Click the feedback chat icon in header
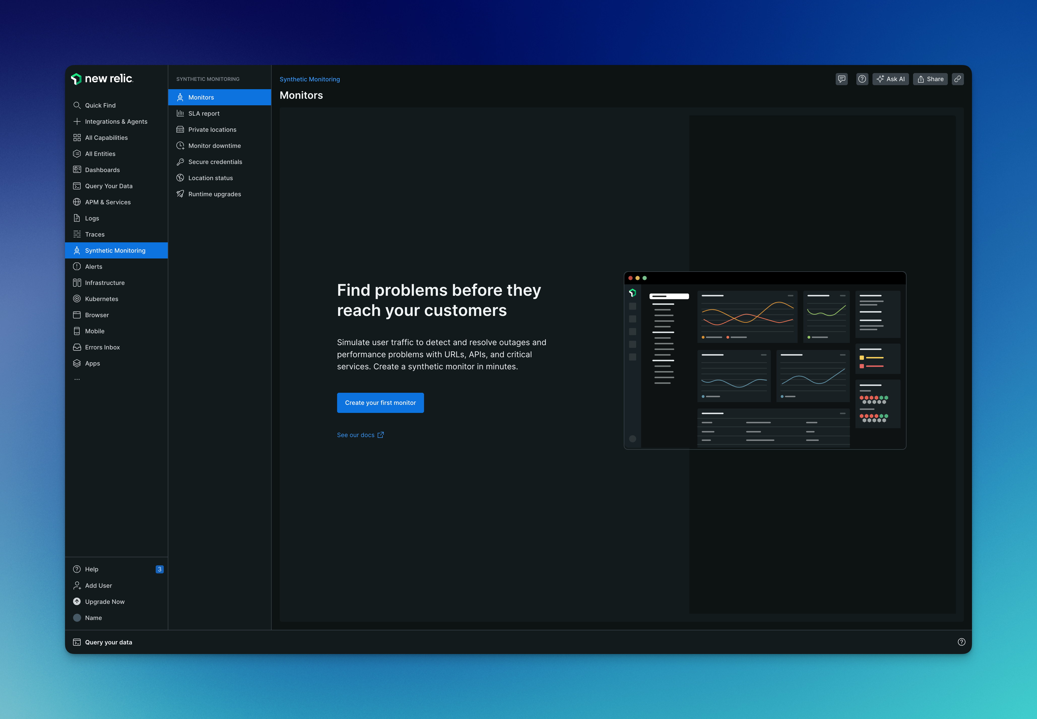The width and height of the screenshot is (1037, 719). (x=841, y=79)
